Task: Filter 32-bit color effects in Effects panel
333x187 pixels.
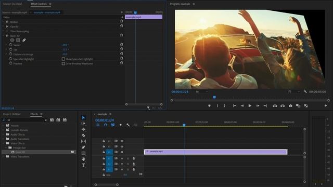Action: (58, 120)
